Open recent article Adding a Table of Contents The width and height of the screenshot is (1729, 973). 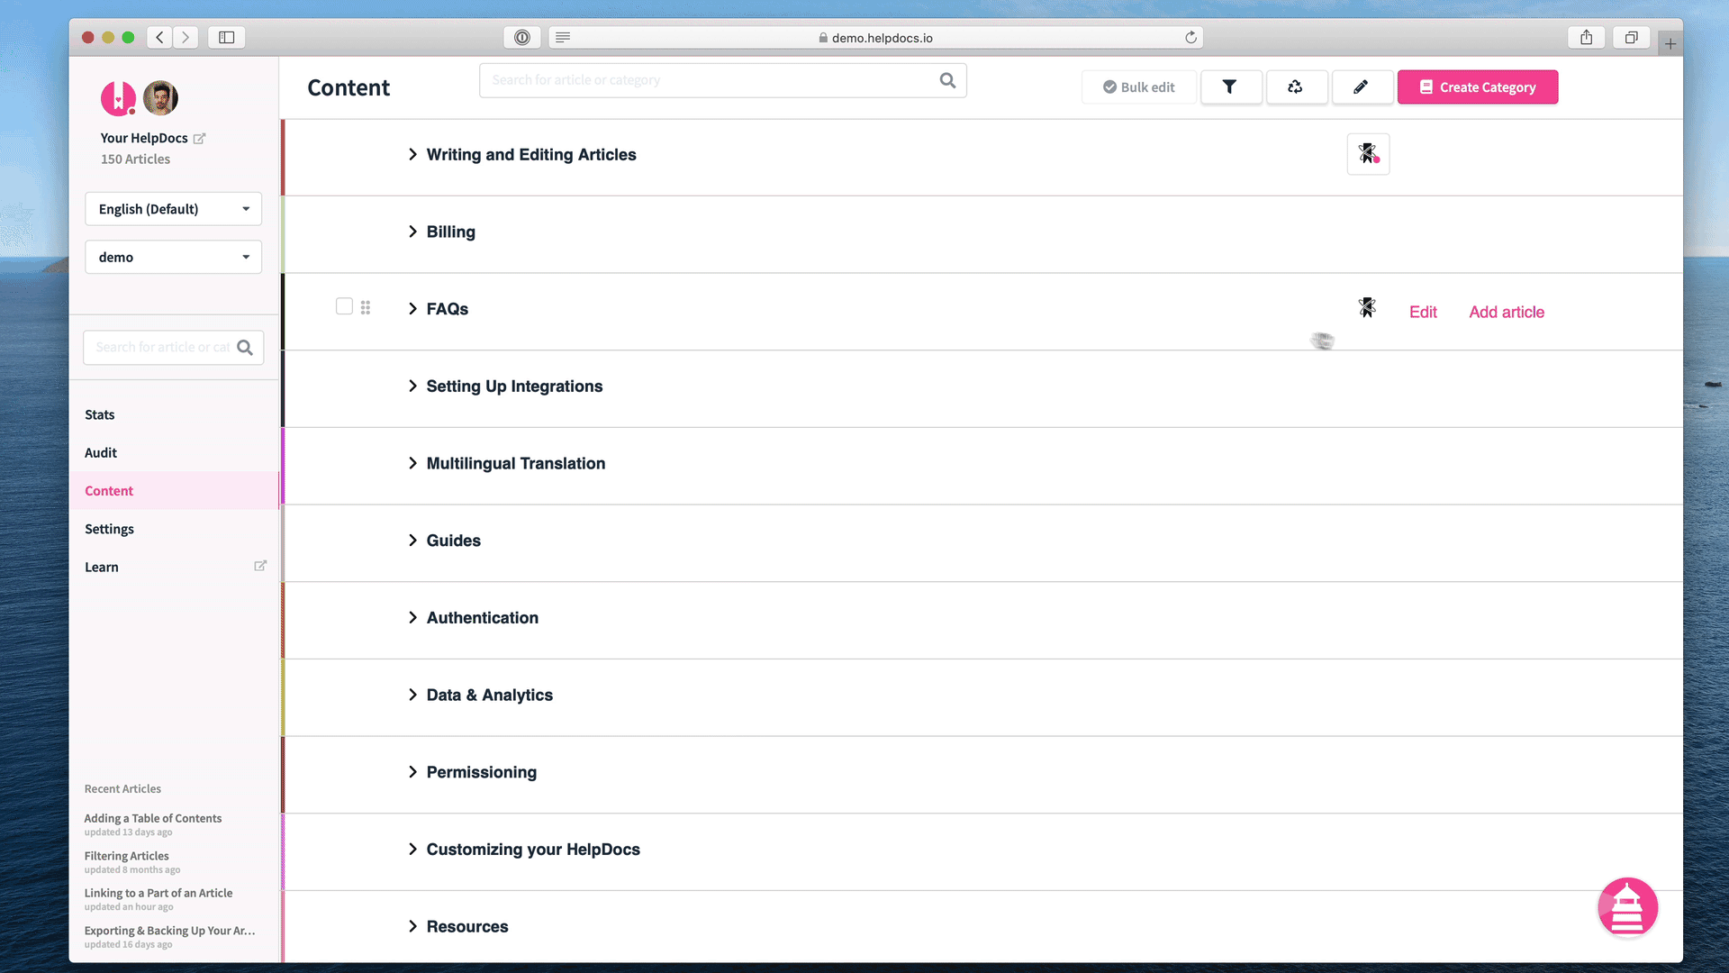153,818
